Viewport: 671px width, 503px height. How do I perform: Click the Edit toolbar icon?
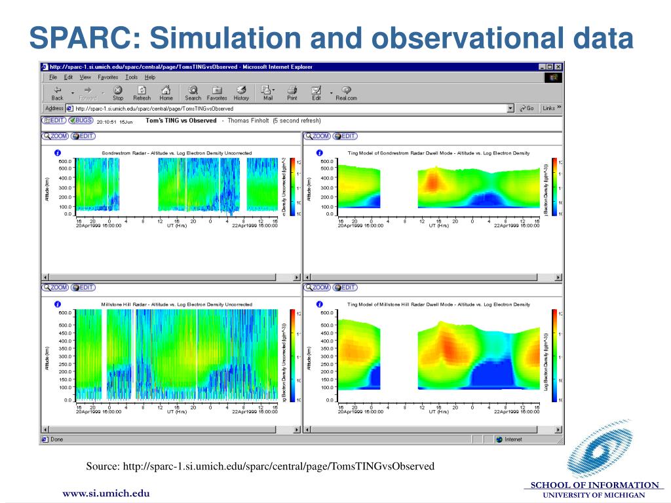click(x=316, y=93)
